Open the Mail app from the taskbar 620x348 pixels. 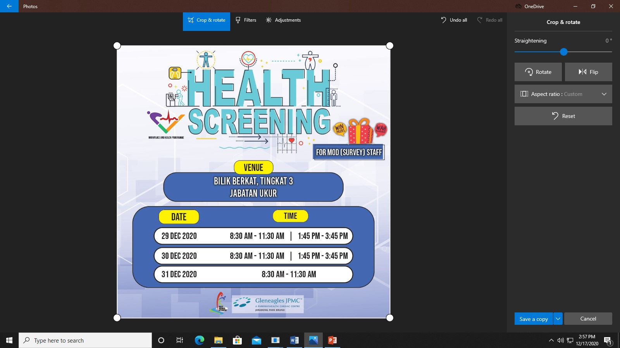click(256, 340)
